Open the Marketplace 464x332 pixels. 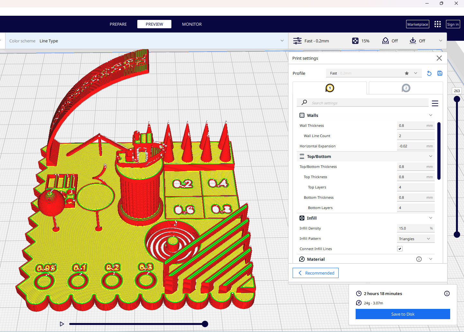click(x=418, y=24)
